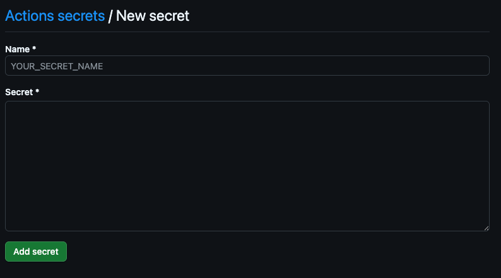Image resolution: width=501 pixels, height=278 pixels.
Task: Click the New secret heading text
Action: pos(153,16)
